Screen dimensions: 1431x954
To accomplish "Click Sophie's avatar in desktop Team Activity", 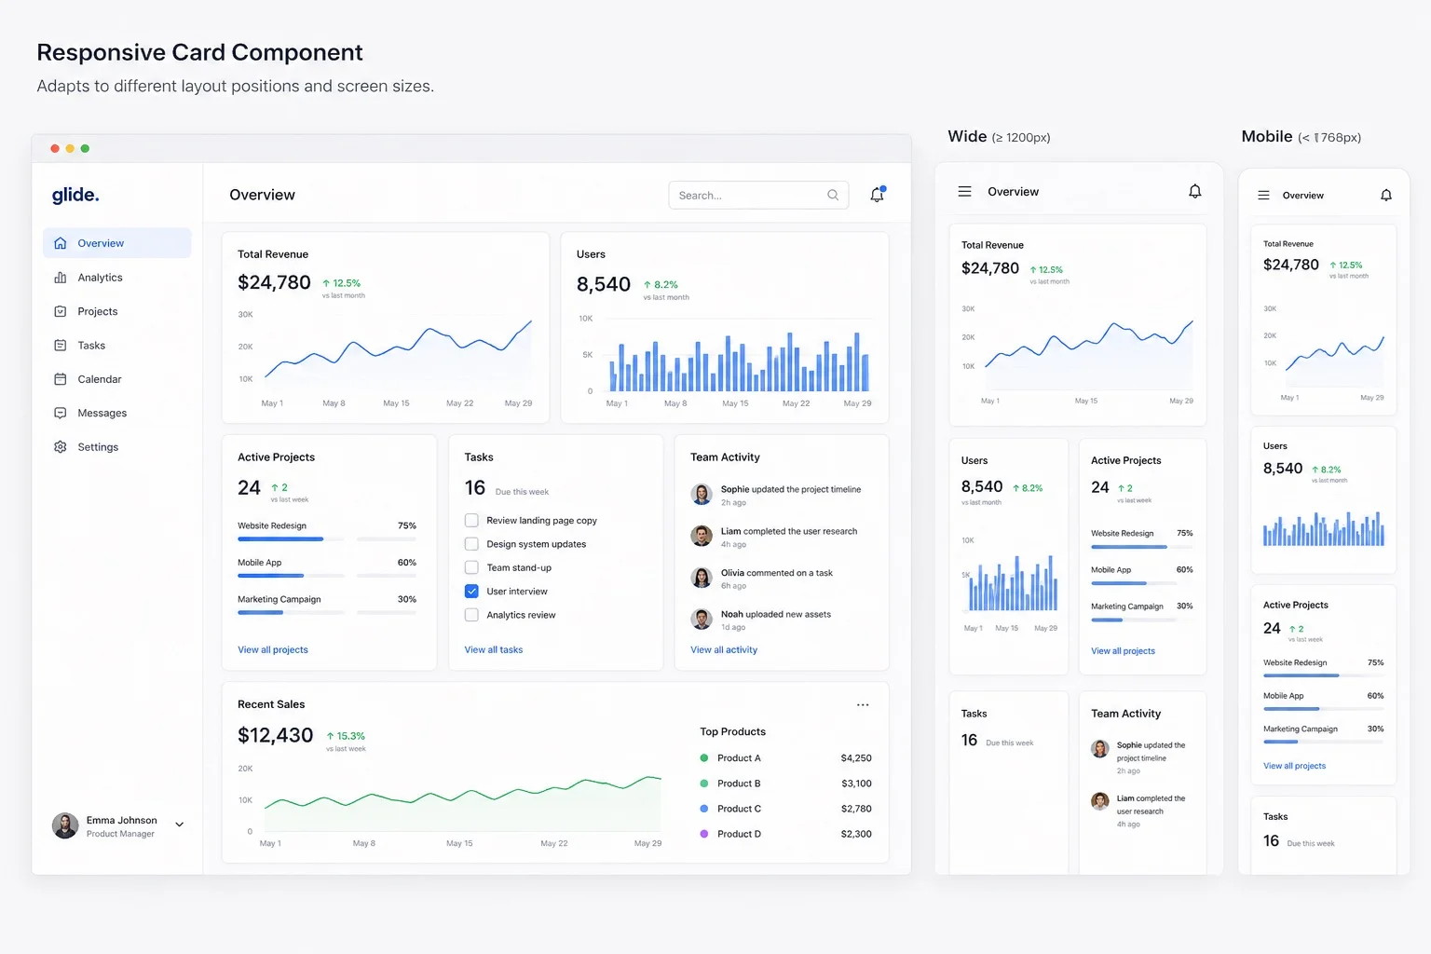I will 702,495.
